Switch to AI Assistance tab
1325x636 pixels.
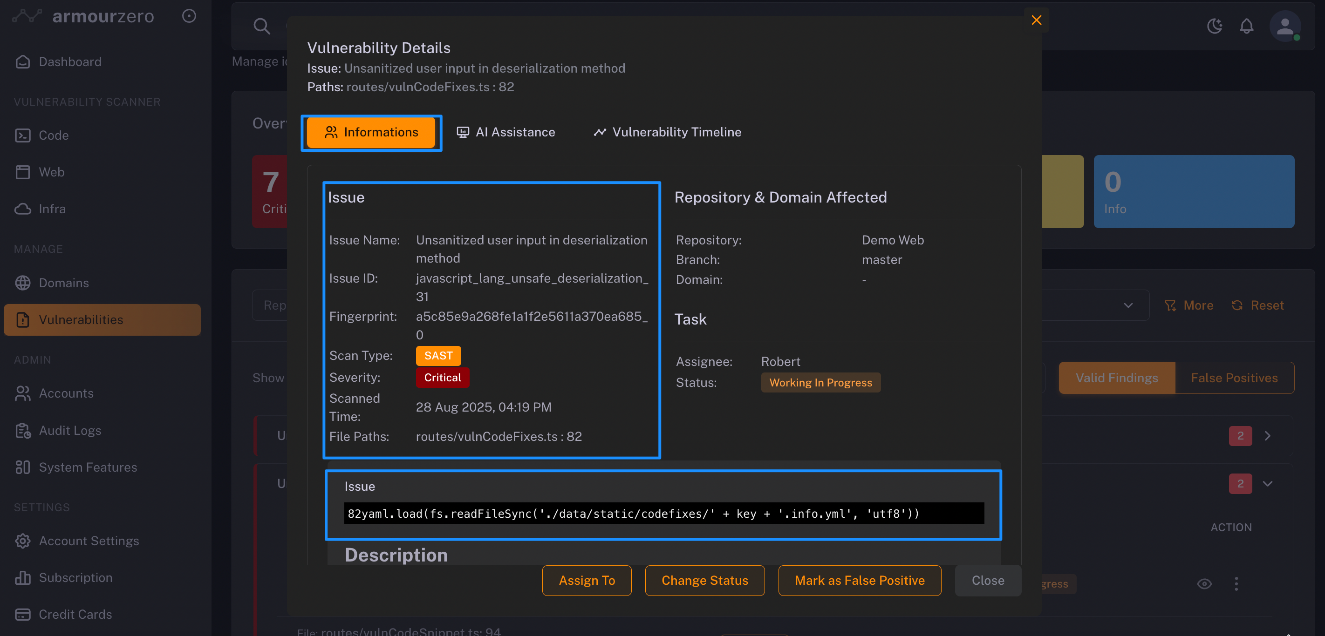506,132
